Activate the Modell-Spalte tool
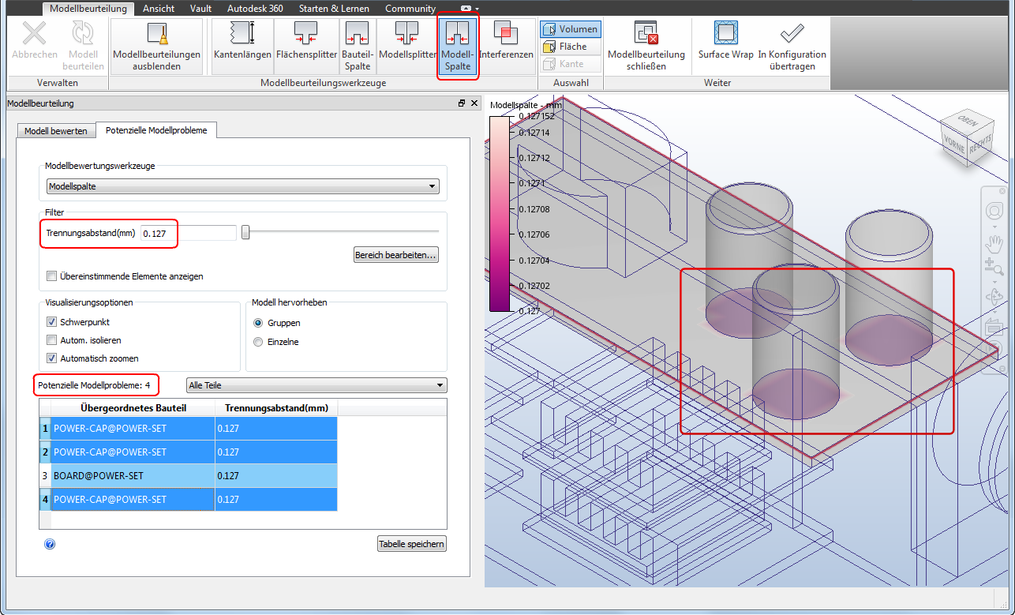 [458, 45]
